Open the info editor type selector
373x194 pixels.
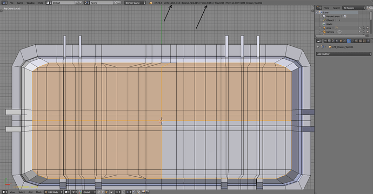pos(4,3)
